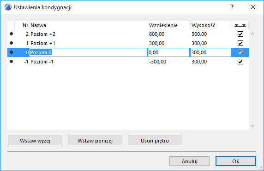Click the ArchiCAD logo in the title bar

[x=8, y=7]
